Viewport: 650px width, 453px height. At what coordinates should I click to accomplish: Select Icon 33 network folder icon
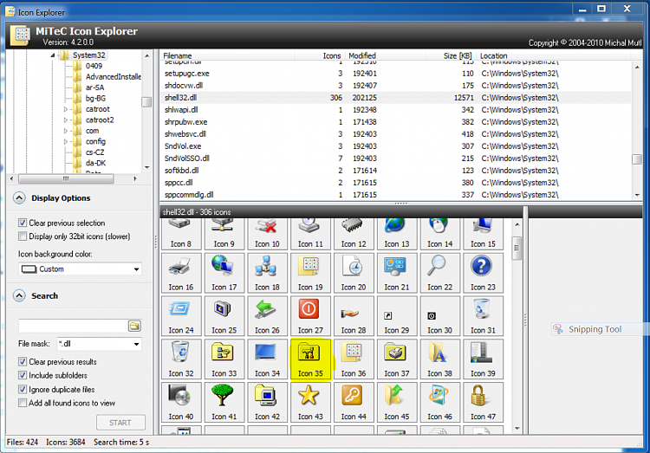[224, 359]
